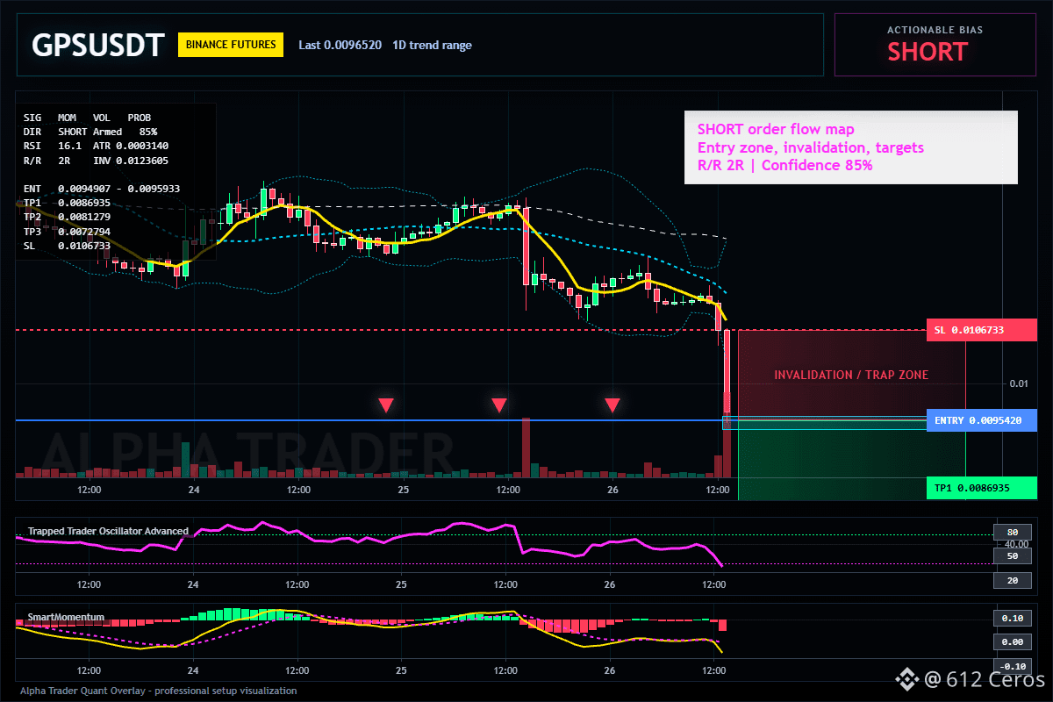
Task: Click the -0.10 label on the SmartMomentum scale
Action: tap(1011, 665)
